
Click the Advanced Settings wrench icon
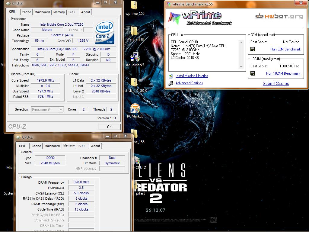click(171, 83)
